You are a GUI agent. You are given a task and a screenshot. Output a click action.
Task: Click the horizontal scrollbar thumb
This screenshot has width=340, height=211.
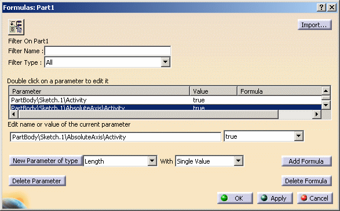(x=148, y=114)
